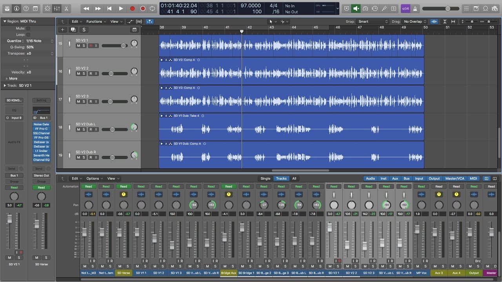Image resolution: width=502 pixels, height=282 pixels.
Task: Open the Loop Browser button
Action: coord(485,8)
